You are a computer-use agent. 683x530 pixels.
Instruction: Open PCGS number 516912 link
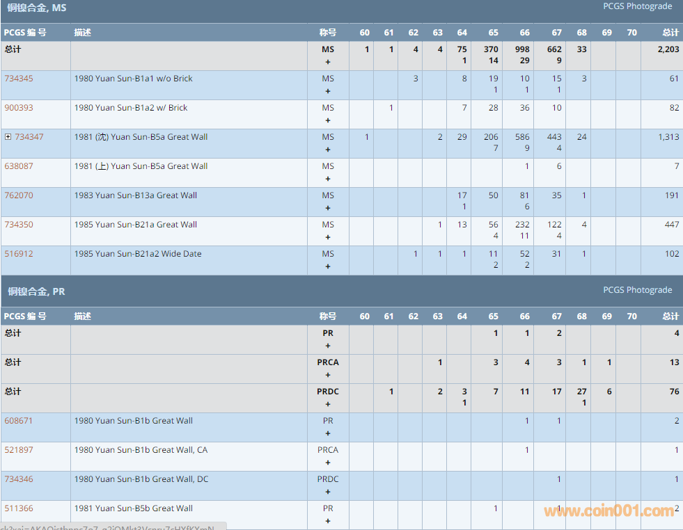(x=19, y=254)
